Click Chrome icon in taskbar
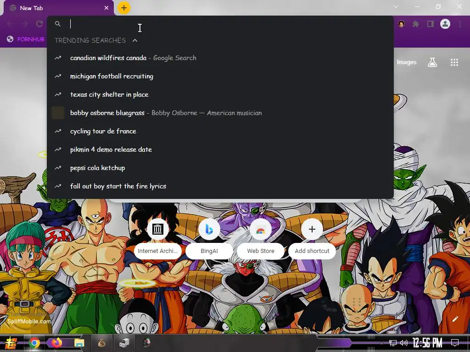The image size is (470, 352). click(34, 343)
